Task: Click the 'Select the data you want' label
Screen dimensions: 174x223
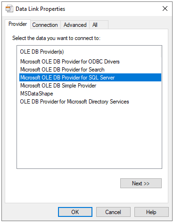Action: [56, 38]
